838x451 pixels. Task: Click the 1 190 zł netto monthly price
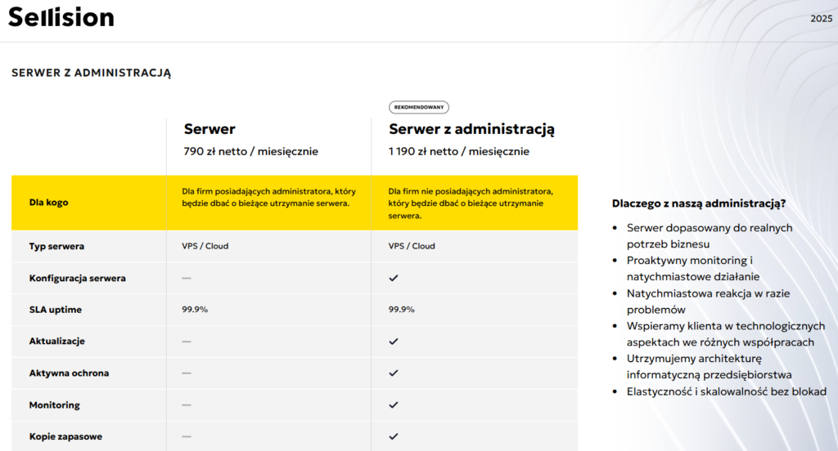(x=459, y=151)
